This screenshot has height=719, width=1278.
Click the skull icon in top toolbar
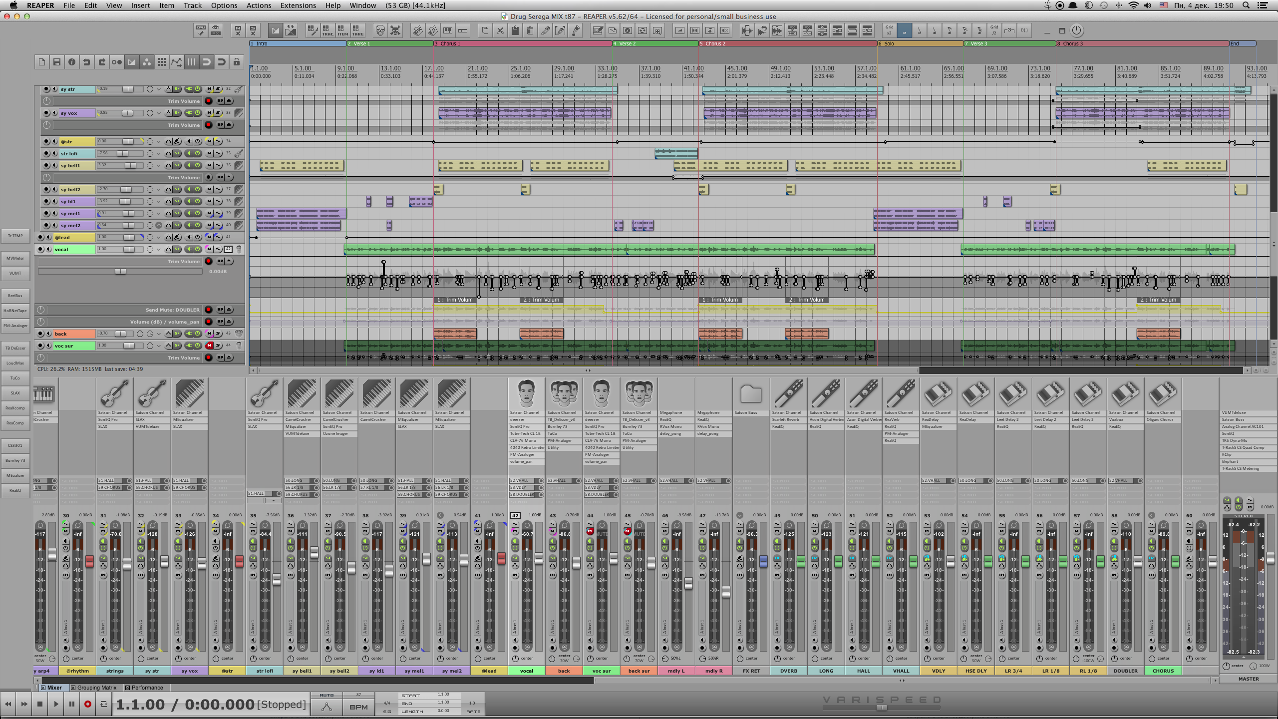380,31
